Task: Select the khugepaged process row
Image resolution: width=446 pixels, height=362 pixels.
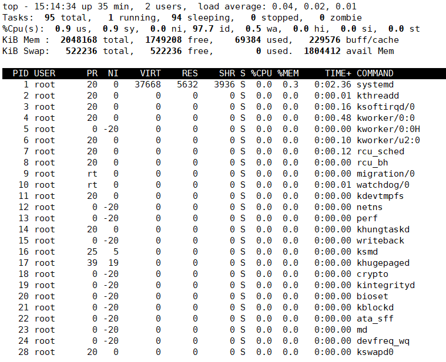Action: [383, 263]
